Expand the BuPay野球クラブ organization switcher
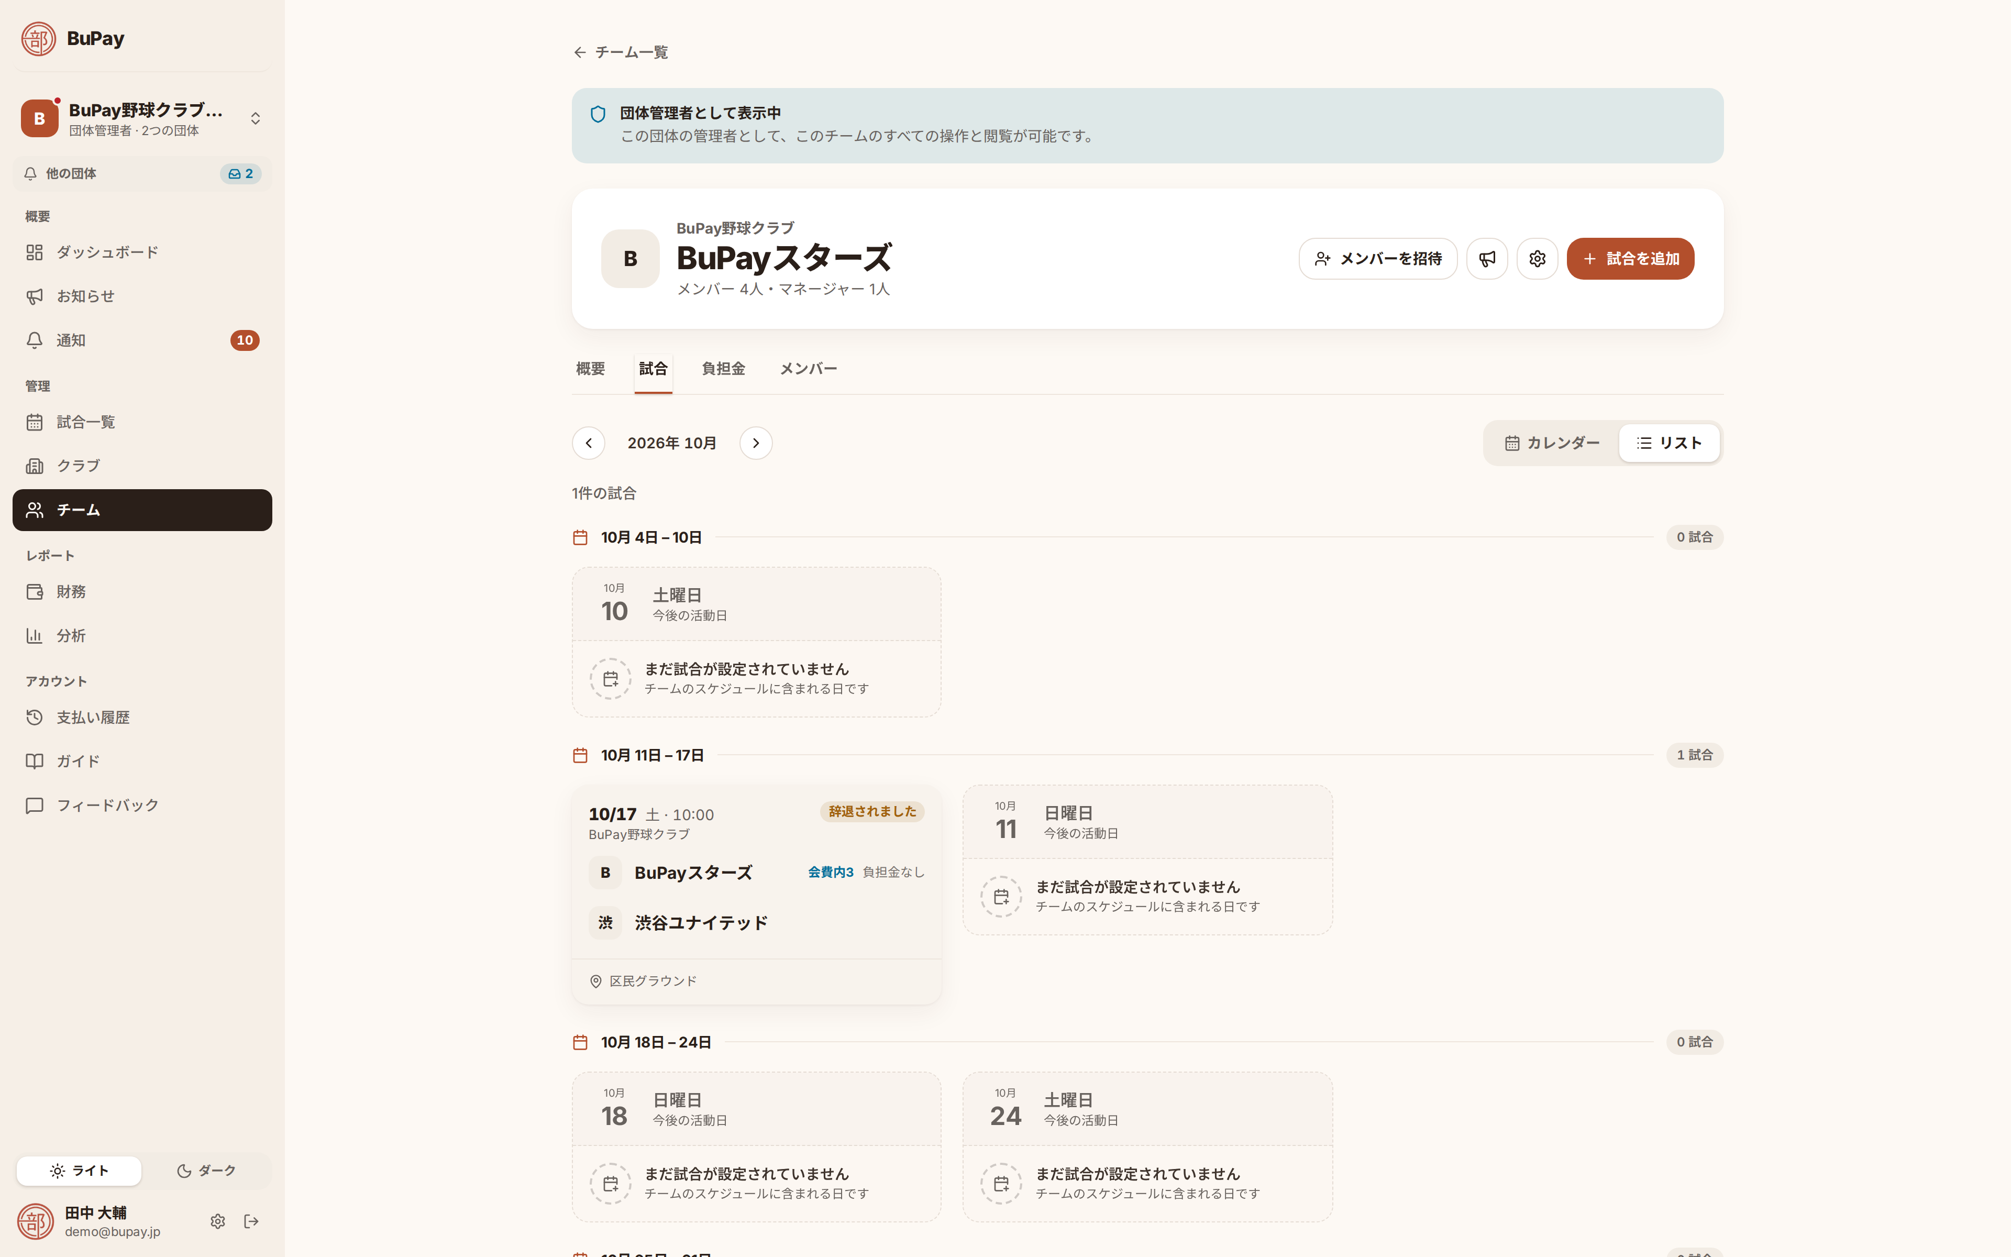Screen dimensions: 2011x1257 pyautogui.click(x=142, y=119)
